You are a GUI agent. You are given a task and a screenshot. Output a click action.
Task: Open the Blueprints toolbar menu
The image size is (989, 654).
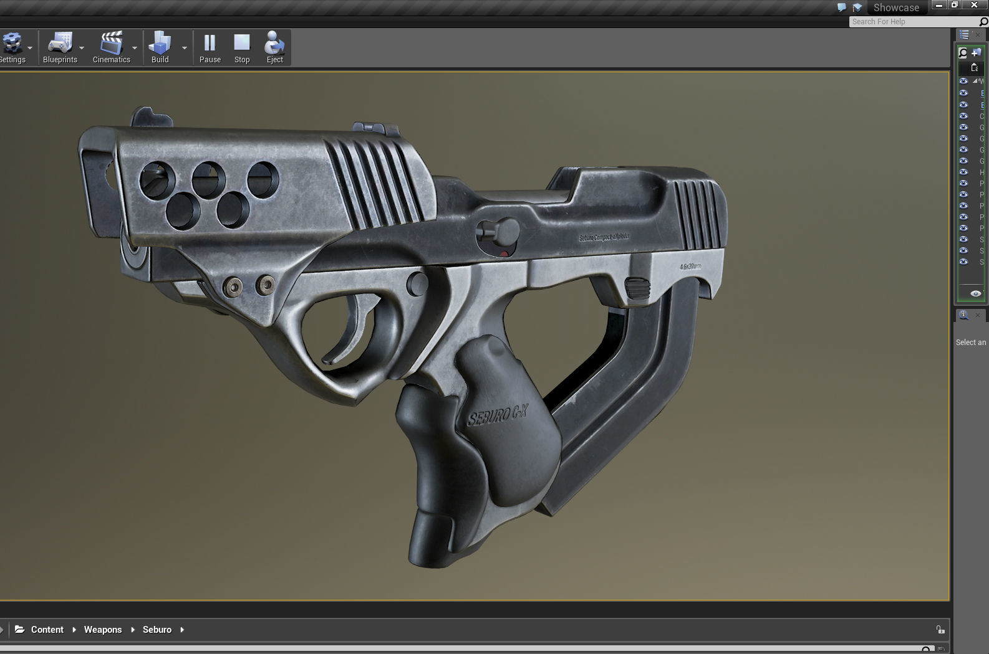pos(60,47)
